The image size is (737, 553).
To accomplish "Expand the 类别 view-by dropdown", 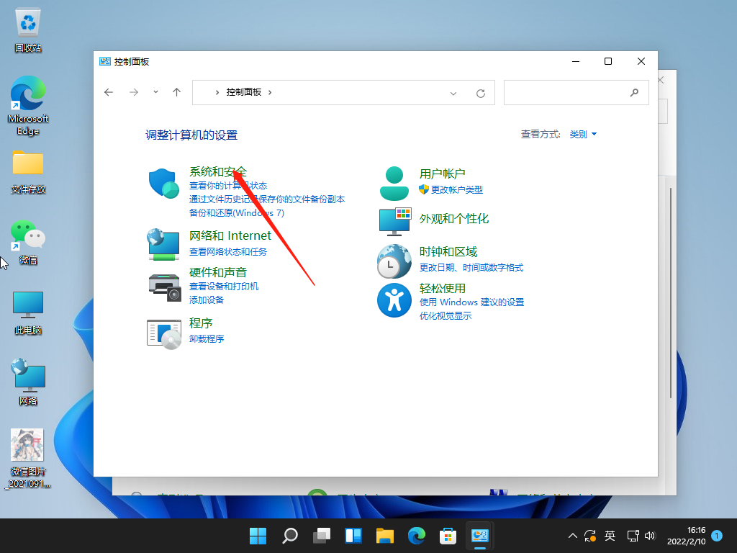I will [583, 135].
